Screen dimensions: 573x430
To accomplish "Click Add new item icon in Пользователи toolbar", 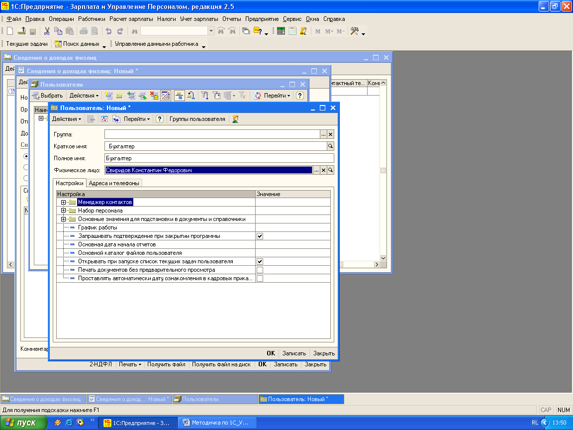I will (108, 96).
